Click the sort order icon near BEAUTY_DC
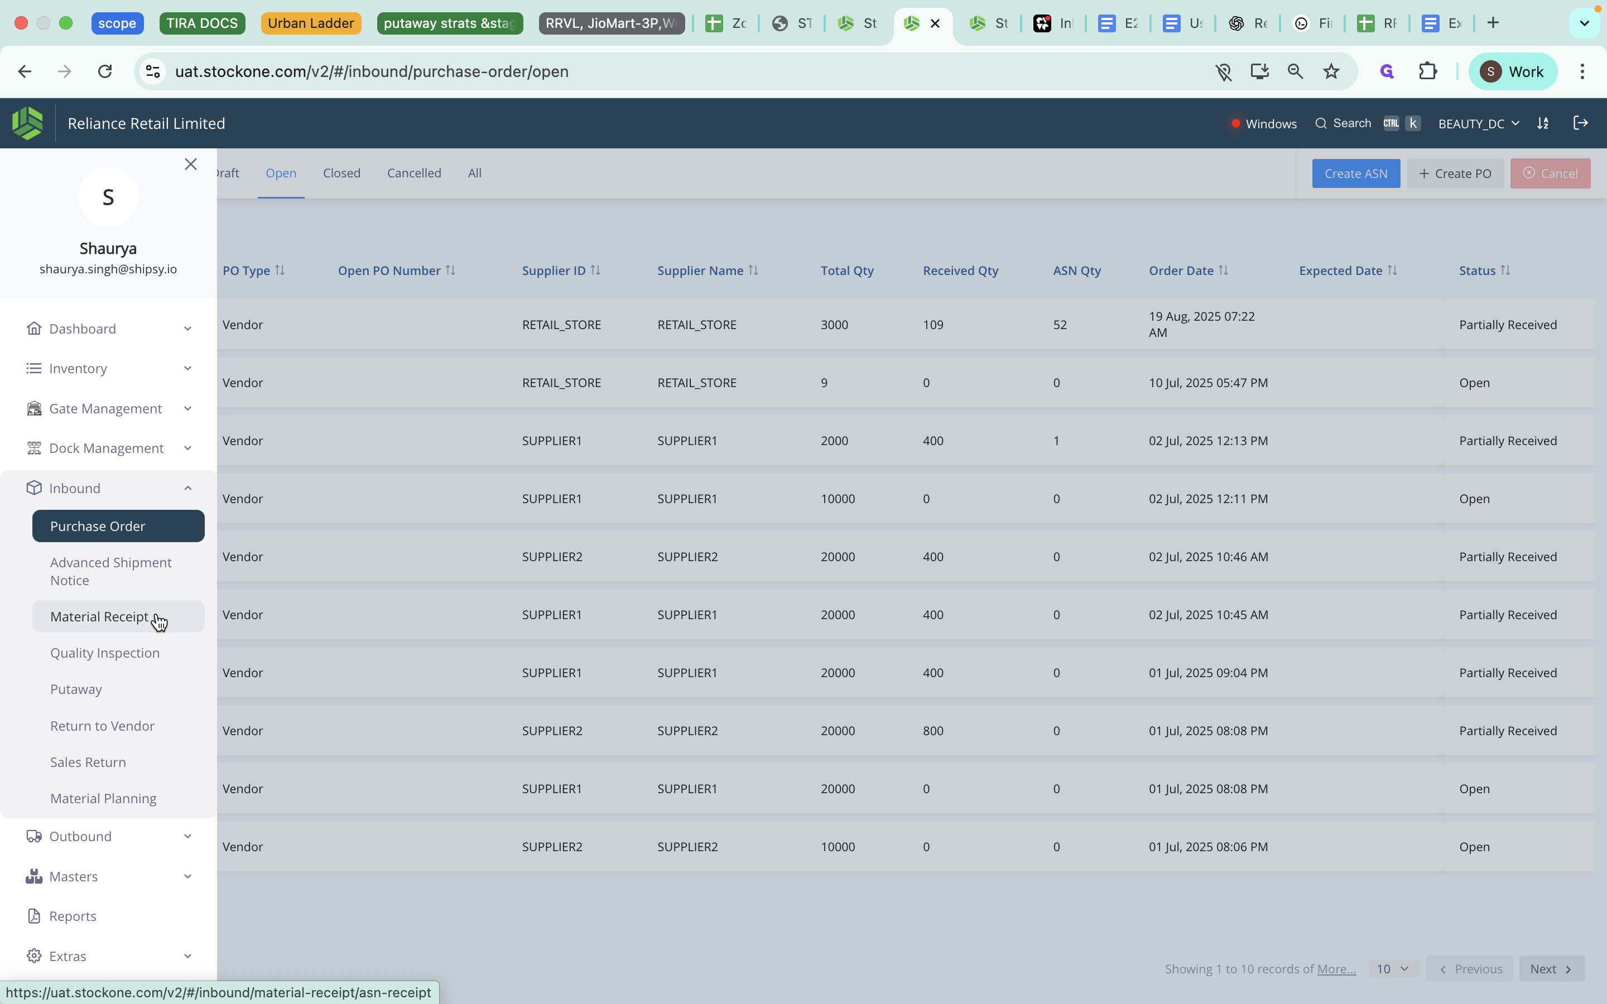 tap(1543, 123)
